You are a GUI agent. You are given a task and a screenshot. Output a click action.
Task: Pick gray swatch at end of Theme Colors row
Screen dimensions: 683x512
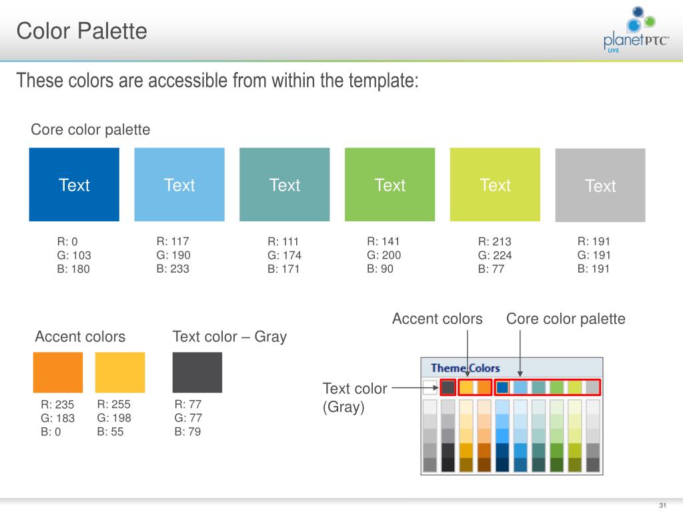[592, 387]
